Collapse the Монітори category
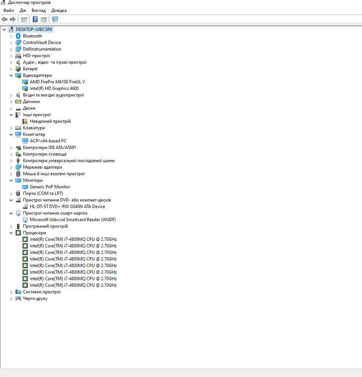Screen dimensions: 362x377 point(11,181)
